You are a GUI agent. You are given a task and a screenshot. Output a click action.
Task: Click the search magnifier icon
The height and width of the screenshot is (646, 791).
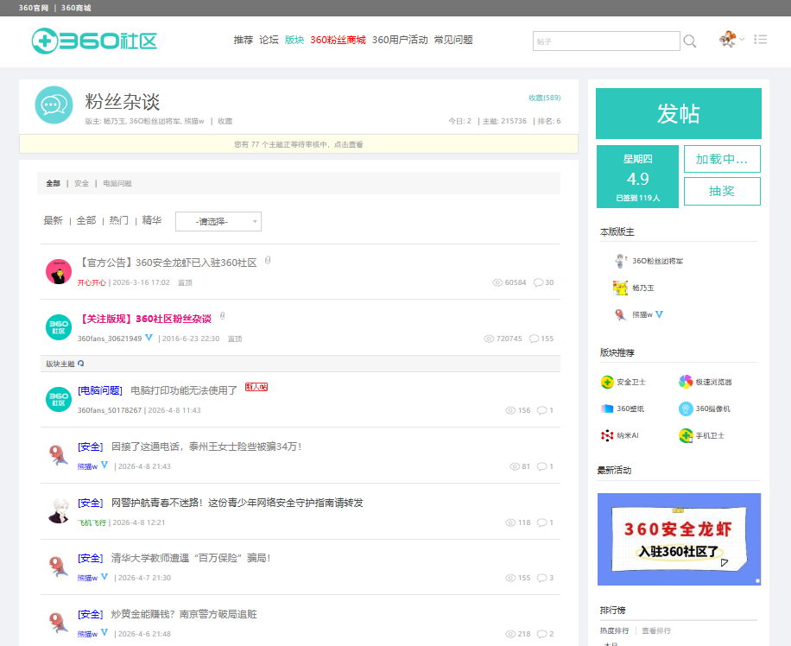(690, 41)
